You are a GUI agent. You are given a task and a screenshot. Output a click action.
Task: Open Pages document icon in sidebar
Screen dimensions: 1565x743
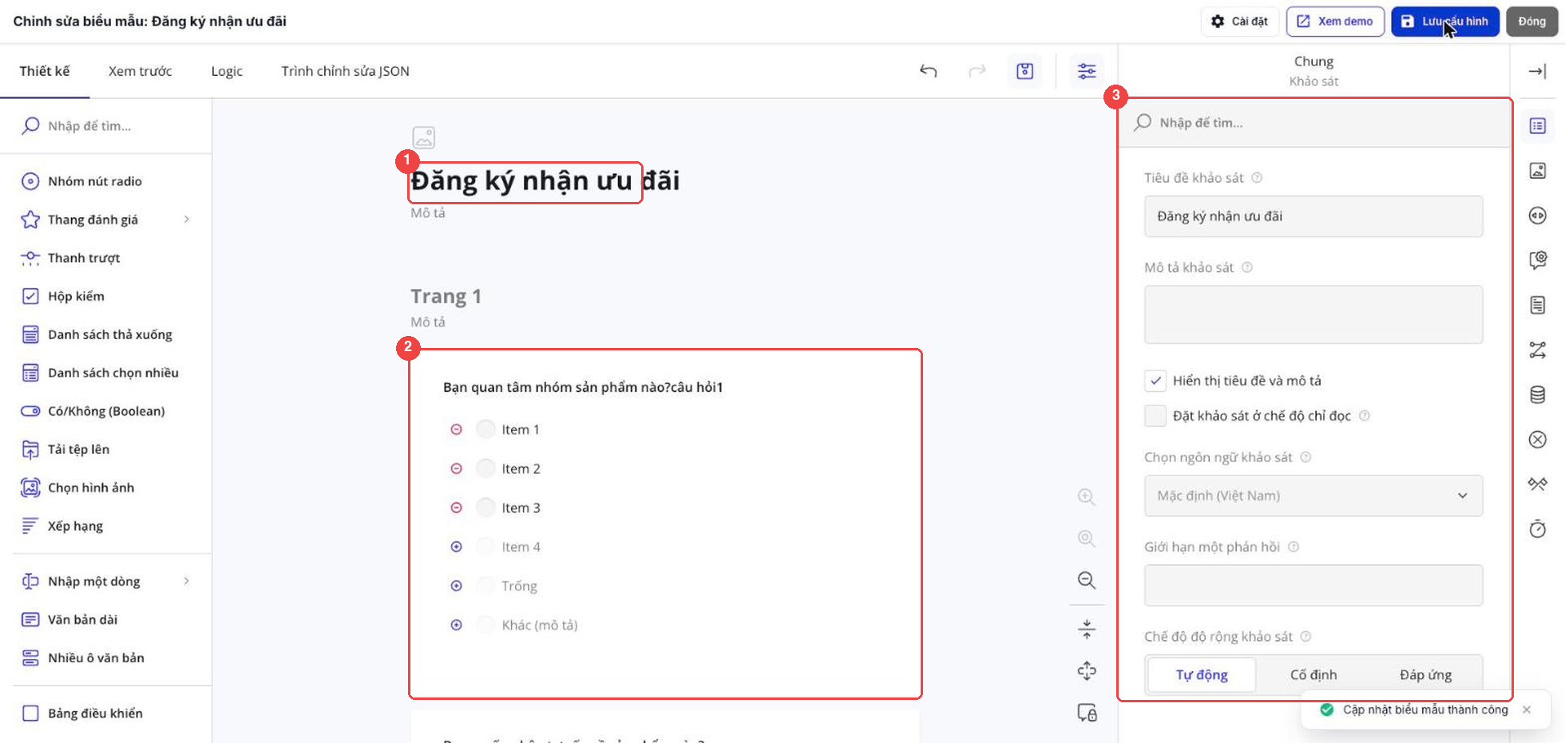1538,305
